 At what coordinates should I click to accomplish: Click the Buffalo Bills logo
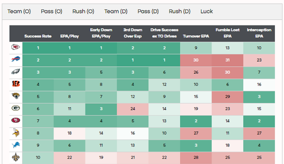coord(16,60)
